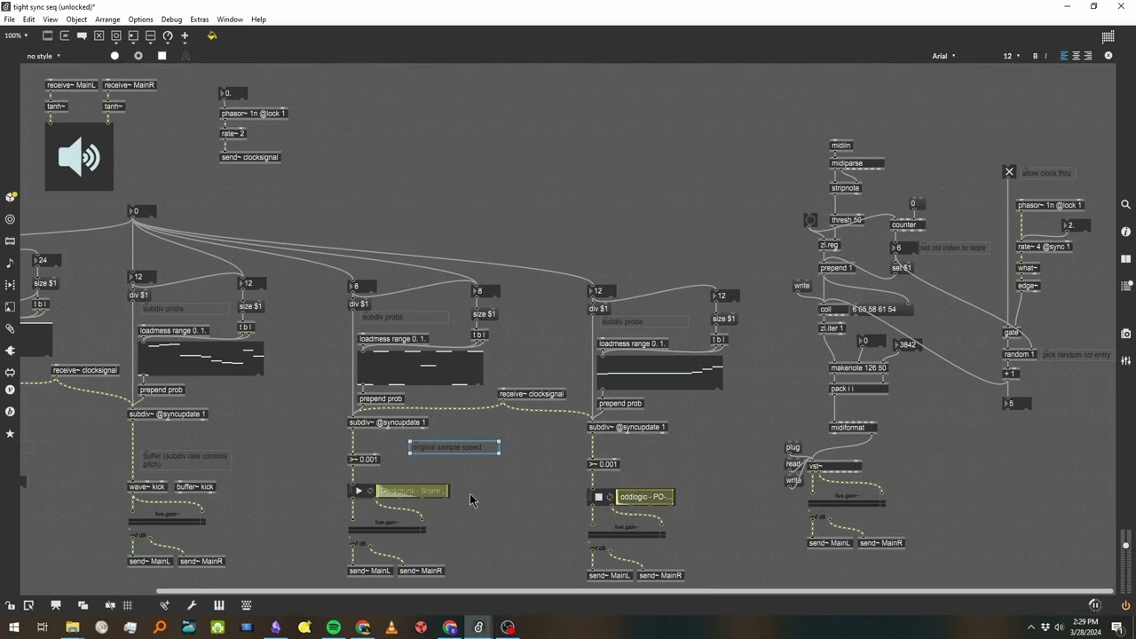The height and width of the screenshot is (639, 1136).
Task: Open Spotify from the Windows taskbar
Action: 334,627
